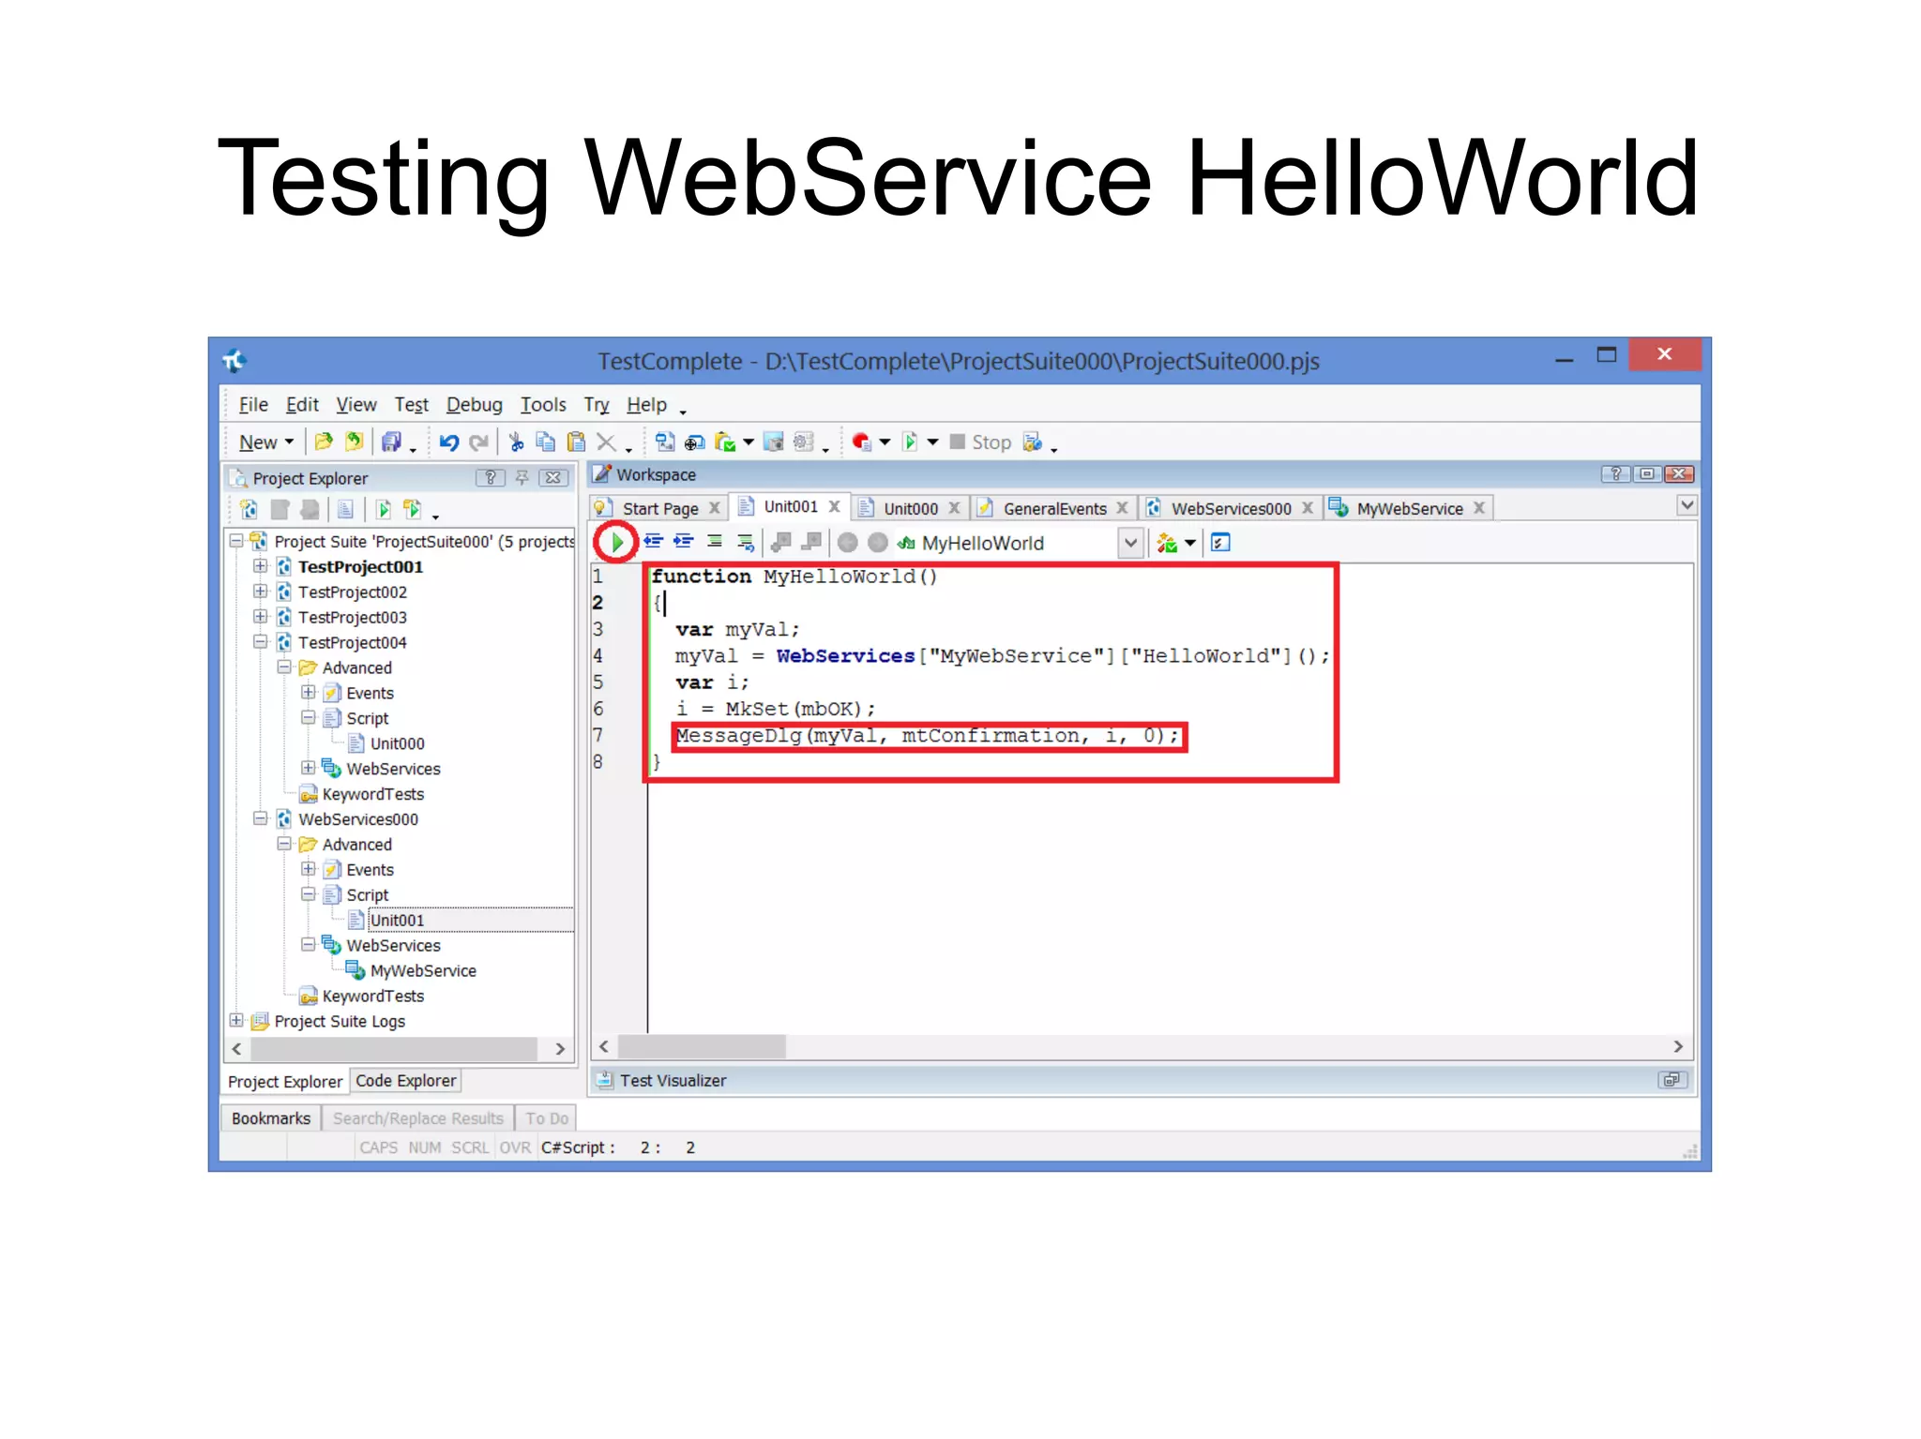Click the Delete X icon in toolbar
Viewport: 1921px width, 1439px height.
pyautogui.click(x=606, y=442)
